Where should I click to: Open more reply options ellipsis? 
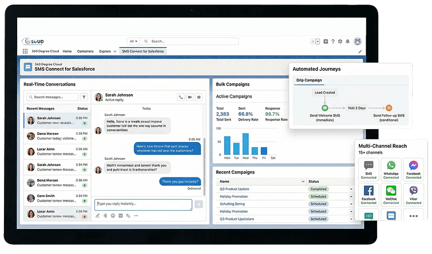(136, 216)
